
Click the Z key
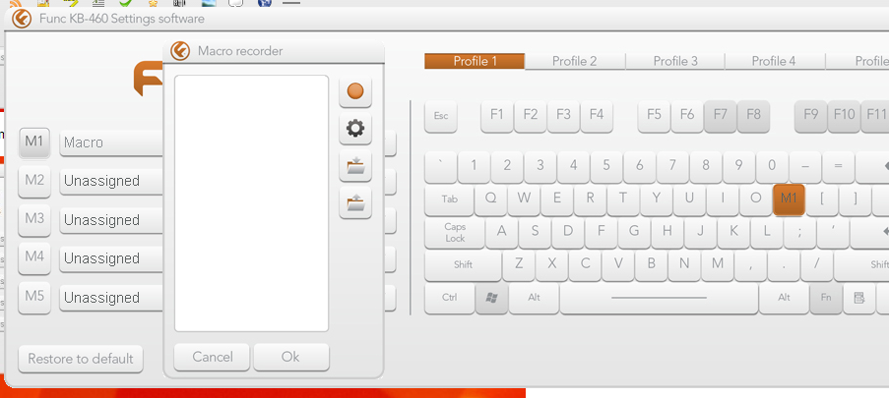point(519,265)
